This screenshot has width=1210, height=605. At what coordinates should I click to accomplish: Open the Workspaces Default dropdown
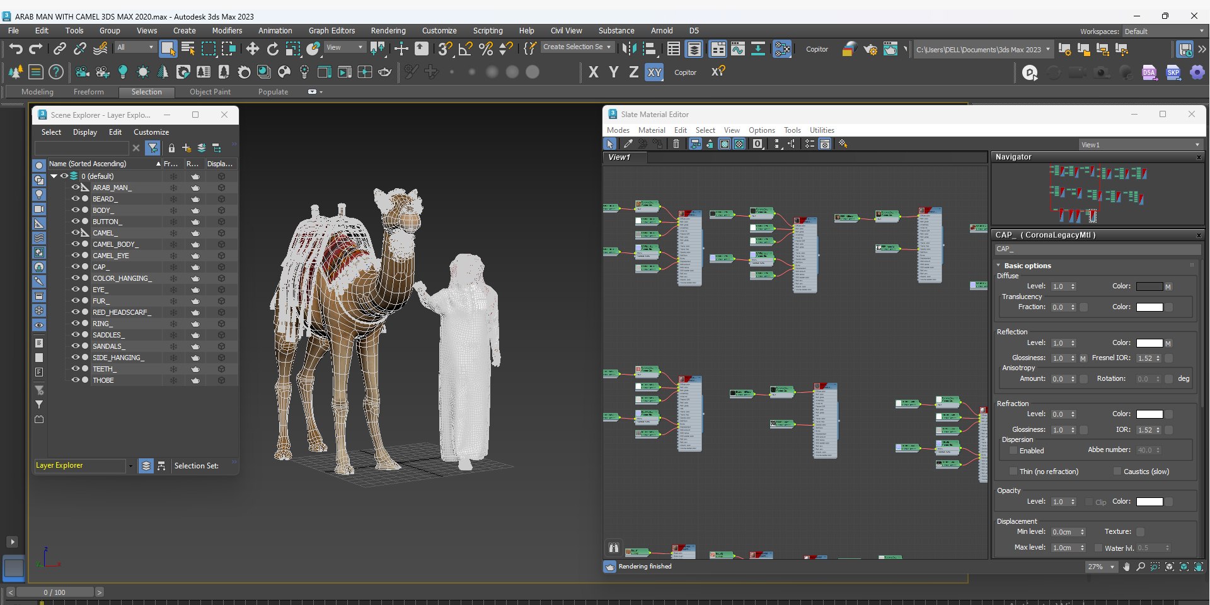point(1163,31)
